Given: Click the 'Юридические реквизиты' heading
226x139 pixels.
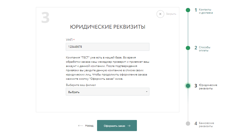Looking at the screenshot, I should [x=108, y=27].
